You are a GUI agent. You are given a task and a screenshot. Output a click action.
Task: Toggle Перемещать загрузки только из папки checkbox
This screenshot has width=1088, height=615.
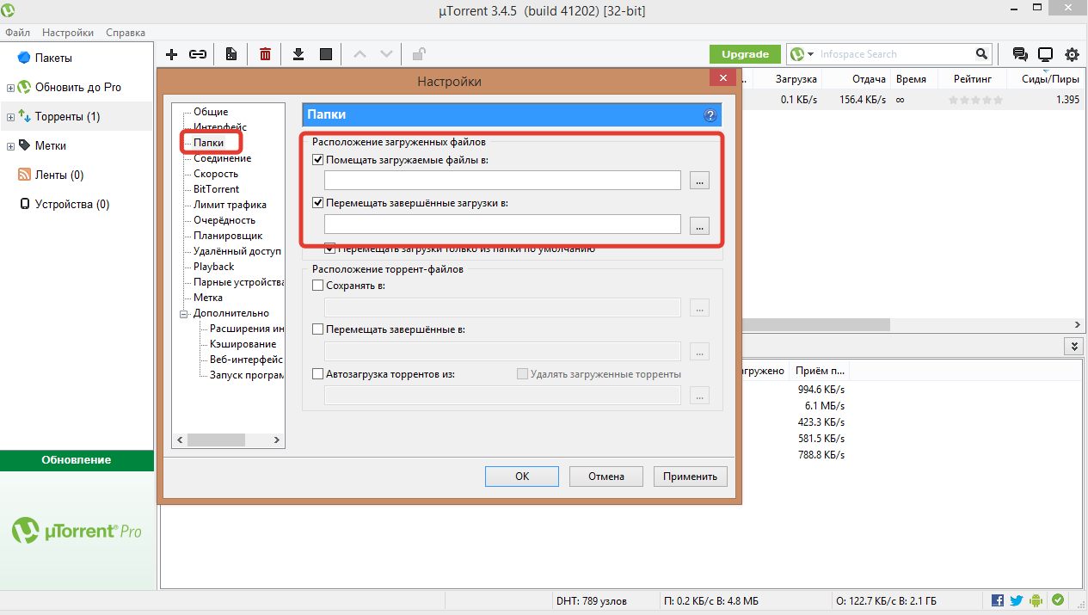pyautogui.click(x=329, y=249)
